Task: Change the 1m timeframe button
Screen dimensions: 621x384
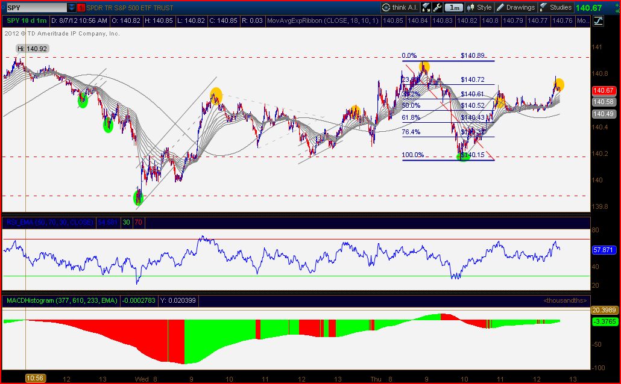Action: click(x=454, y=7)
